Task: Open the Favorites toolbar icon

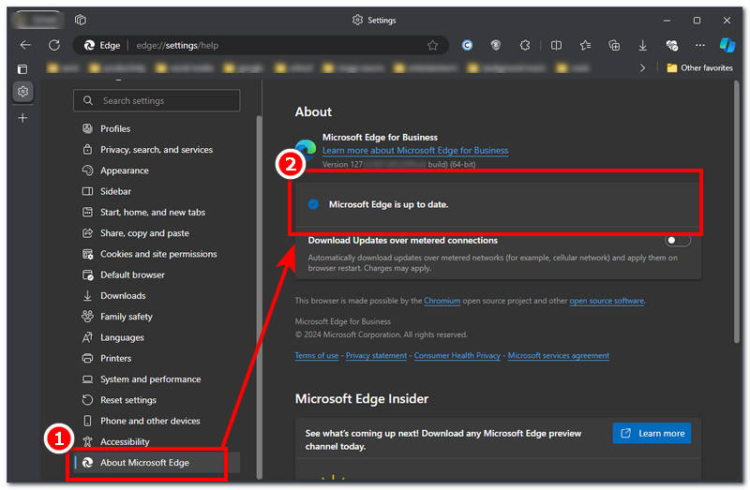Action: click(585, 45)
